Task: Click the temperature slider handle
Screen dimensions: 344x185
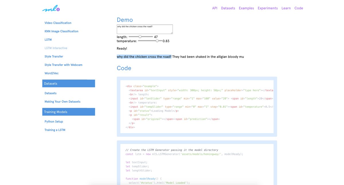Action: pos(157,41)
